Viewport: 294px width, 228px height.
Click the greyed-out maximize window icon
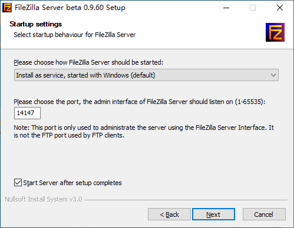[253, 8]
